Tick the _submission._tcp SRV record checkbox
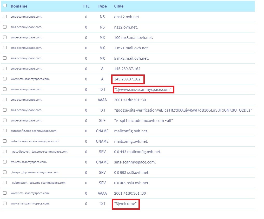 pyautogui.click(x=5, y=182)
